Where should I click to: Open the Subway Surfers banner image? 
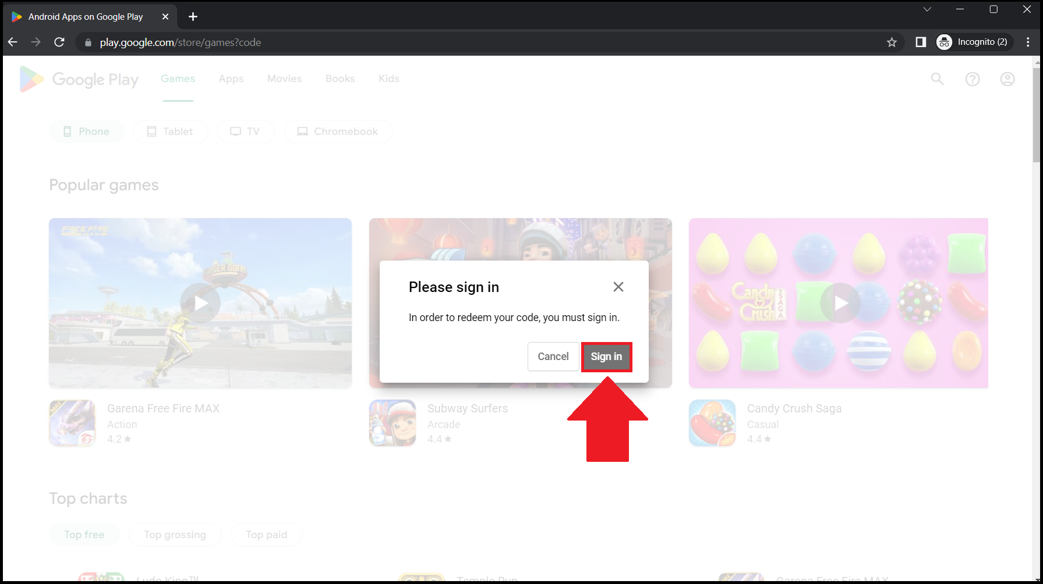pos(520,238)
